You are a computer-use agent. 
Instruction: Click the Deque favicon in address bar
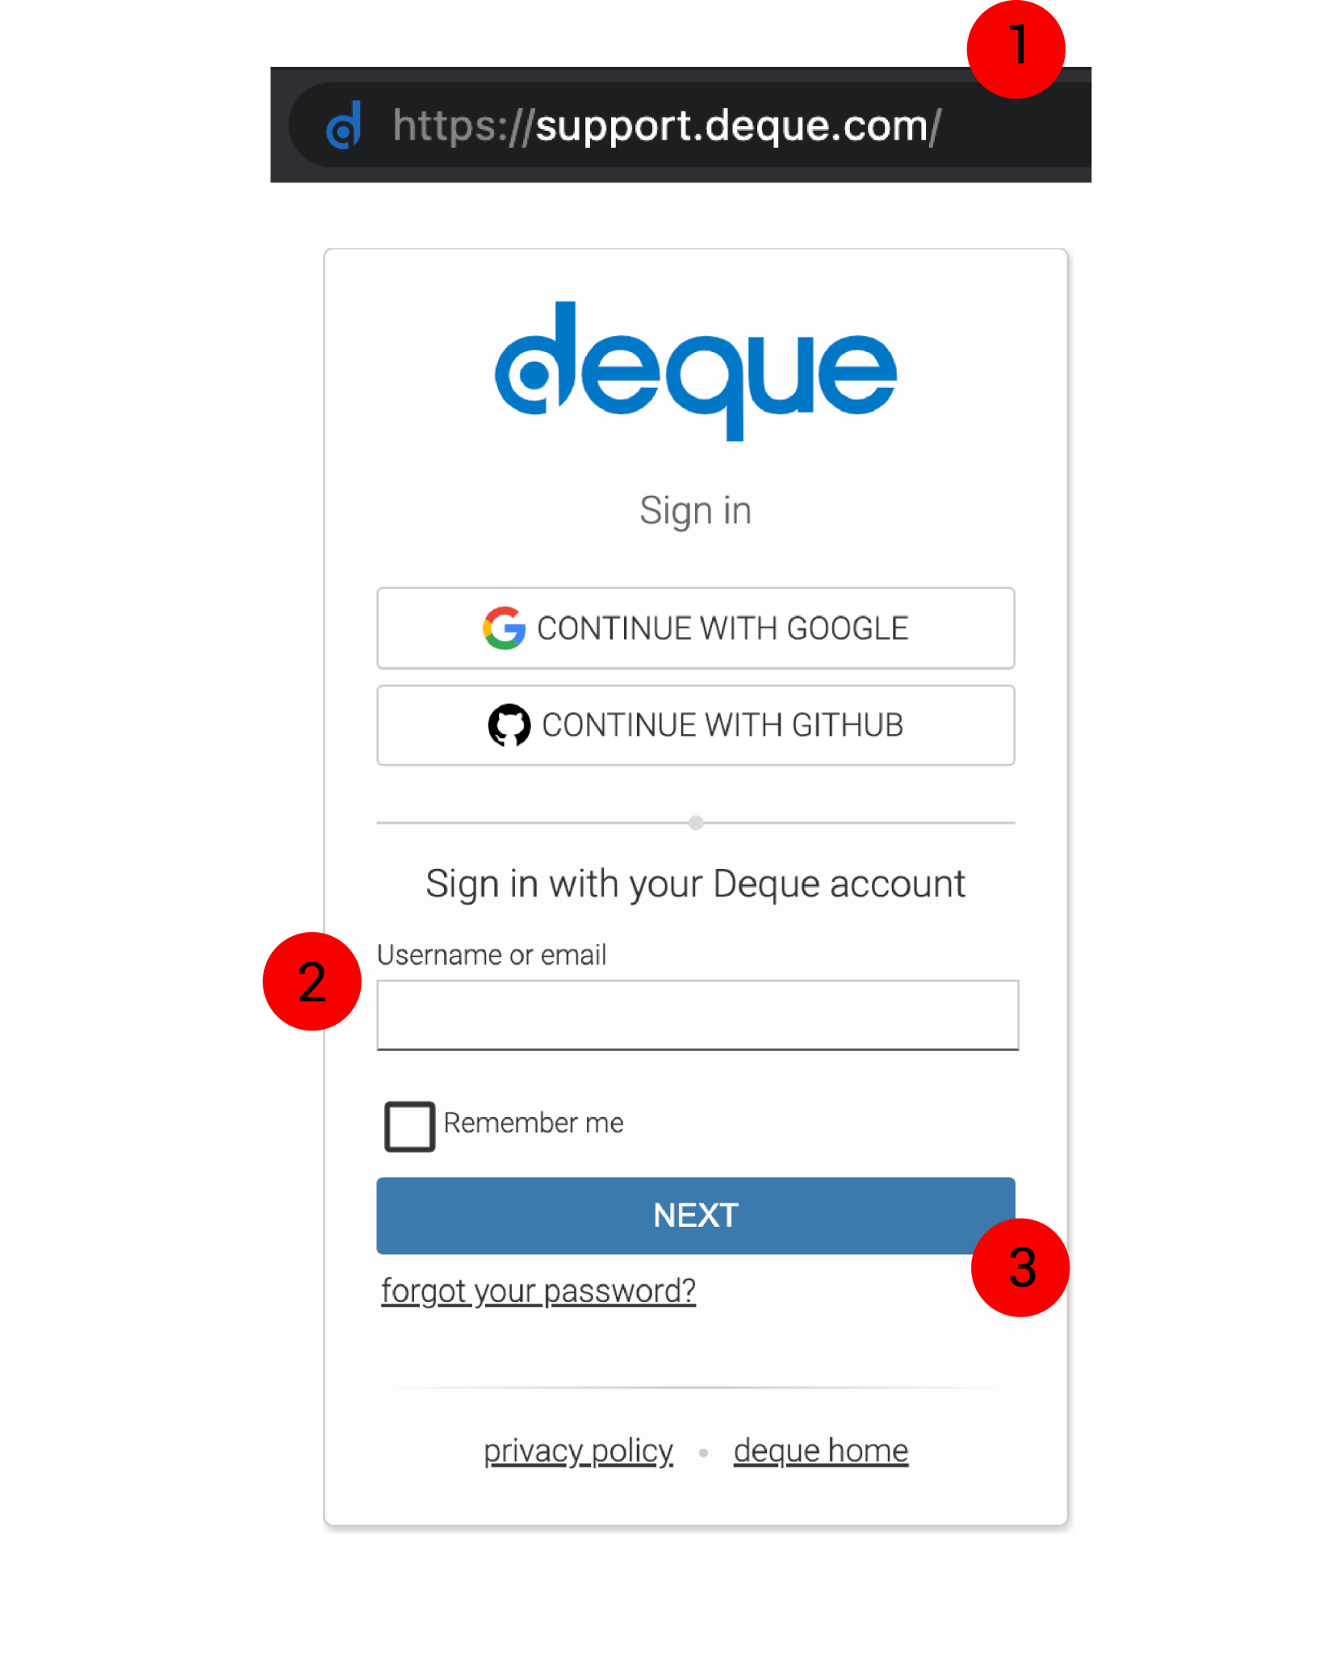coord(343,125)
